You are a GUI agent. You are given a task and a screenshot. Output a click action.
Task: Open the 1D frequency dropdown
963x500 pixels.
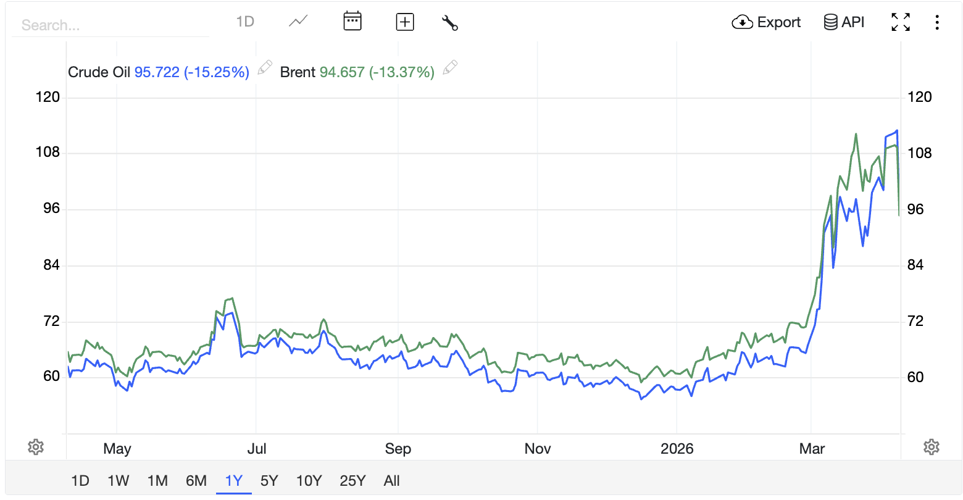click(x=244, y=20)
